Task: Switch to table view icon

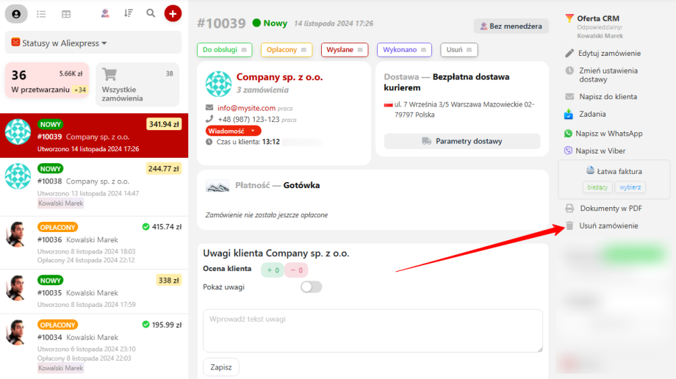Action: (x=66, y=13)
